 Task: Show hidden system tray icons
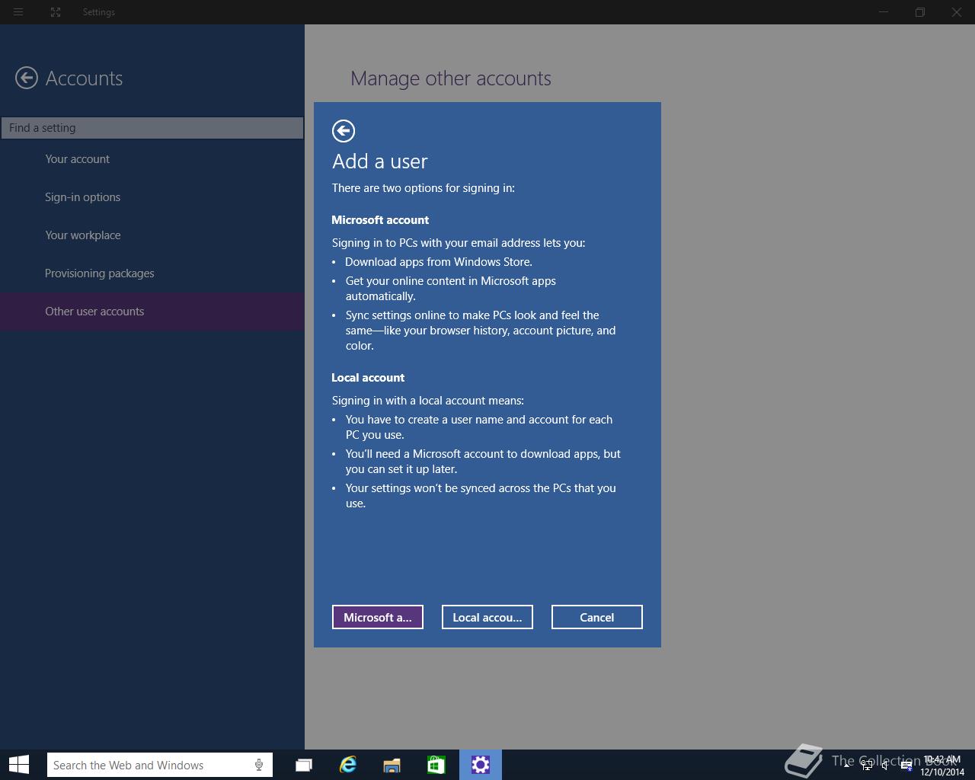click(846, 766)
